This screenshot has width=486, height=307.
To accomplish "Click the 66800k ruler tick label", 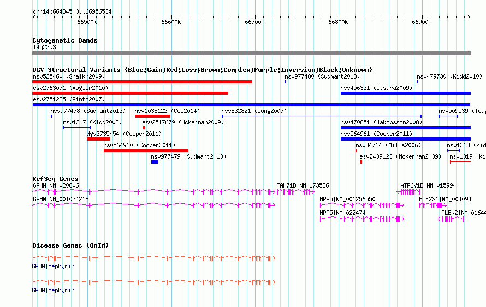I will (338, 22).
